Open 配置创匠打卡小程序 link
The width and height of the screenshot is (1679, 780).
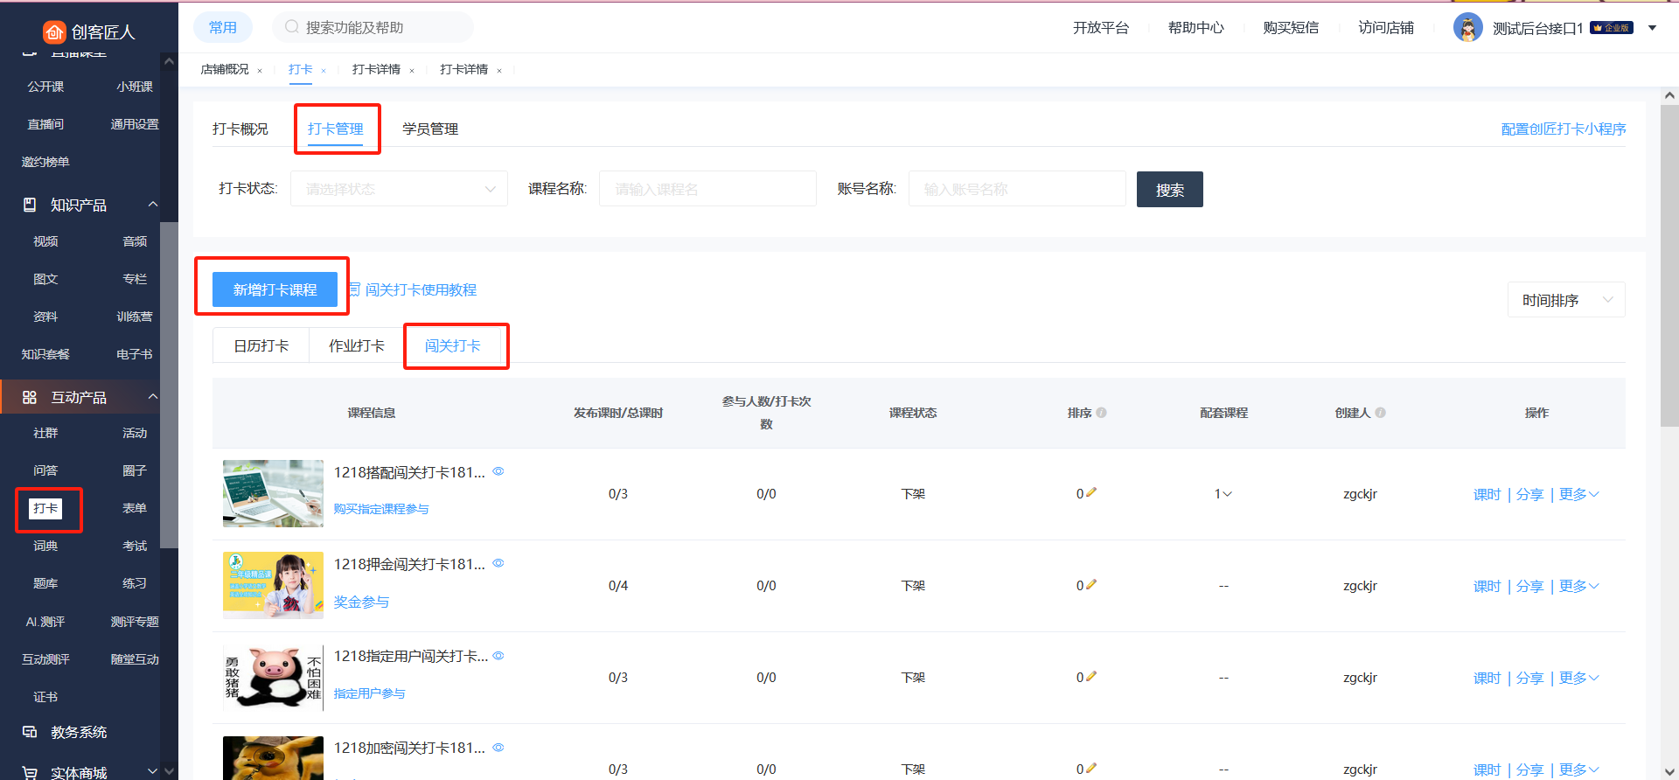click(1563, 129)
